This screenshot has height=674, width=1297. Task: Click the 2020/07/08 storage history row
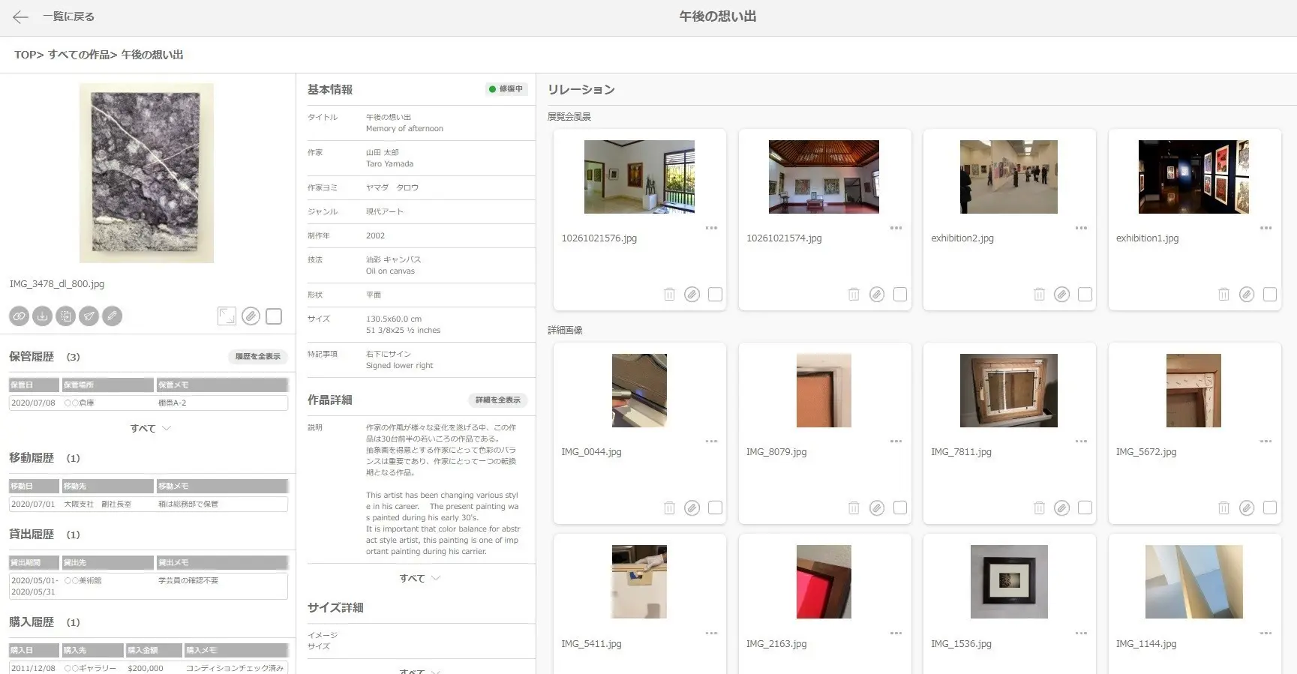(149, 403)
